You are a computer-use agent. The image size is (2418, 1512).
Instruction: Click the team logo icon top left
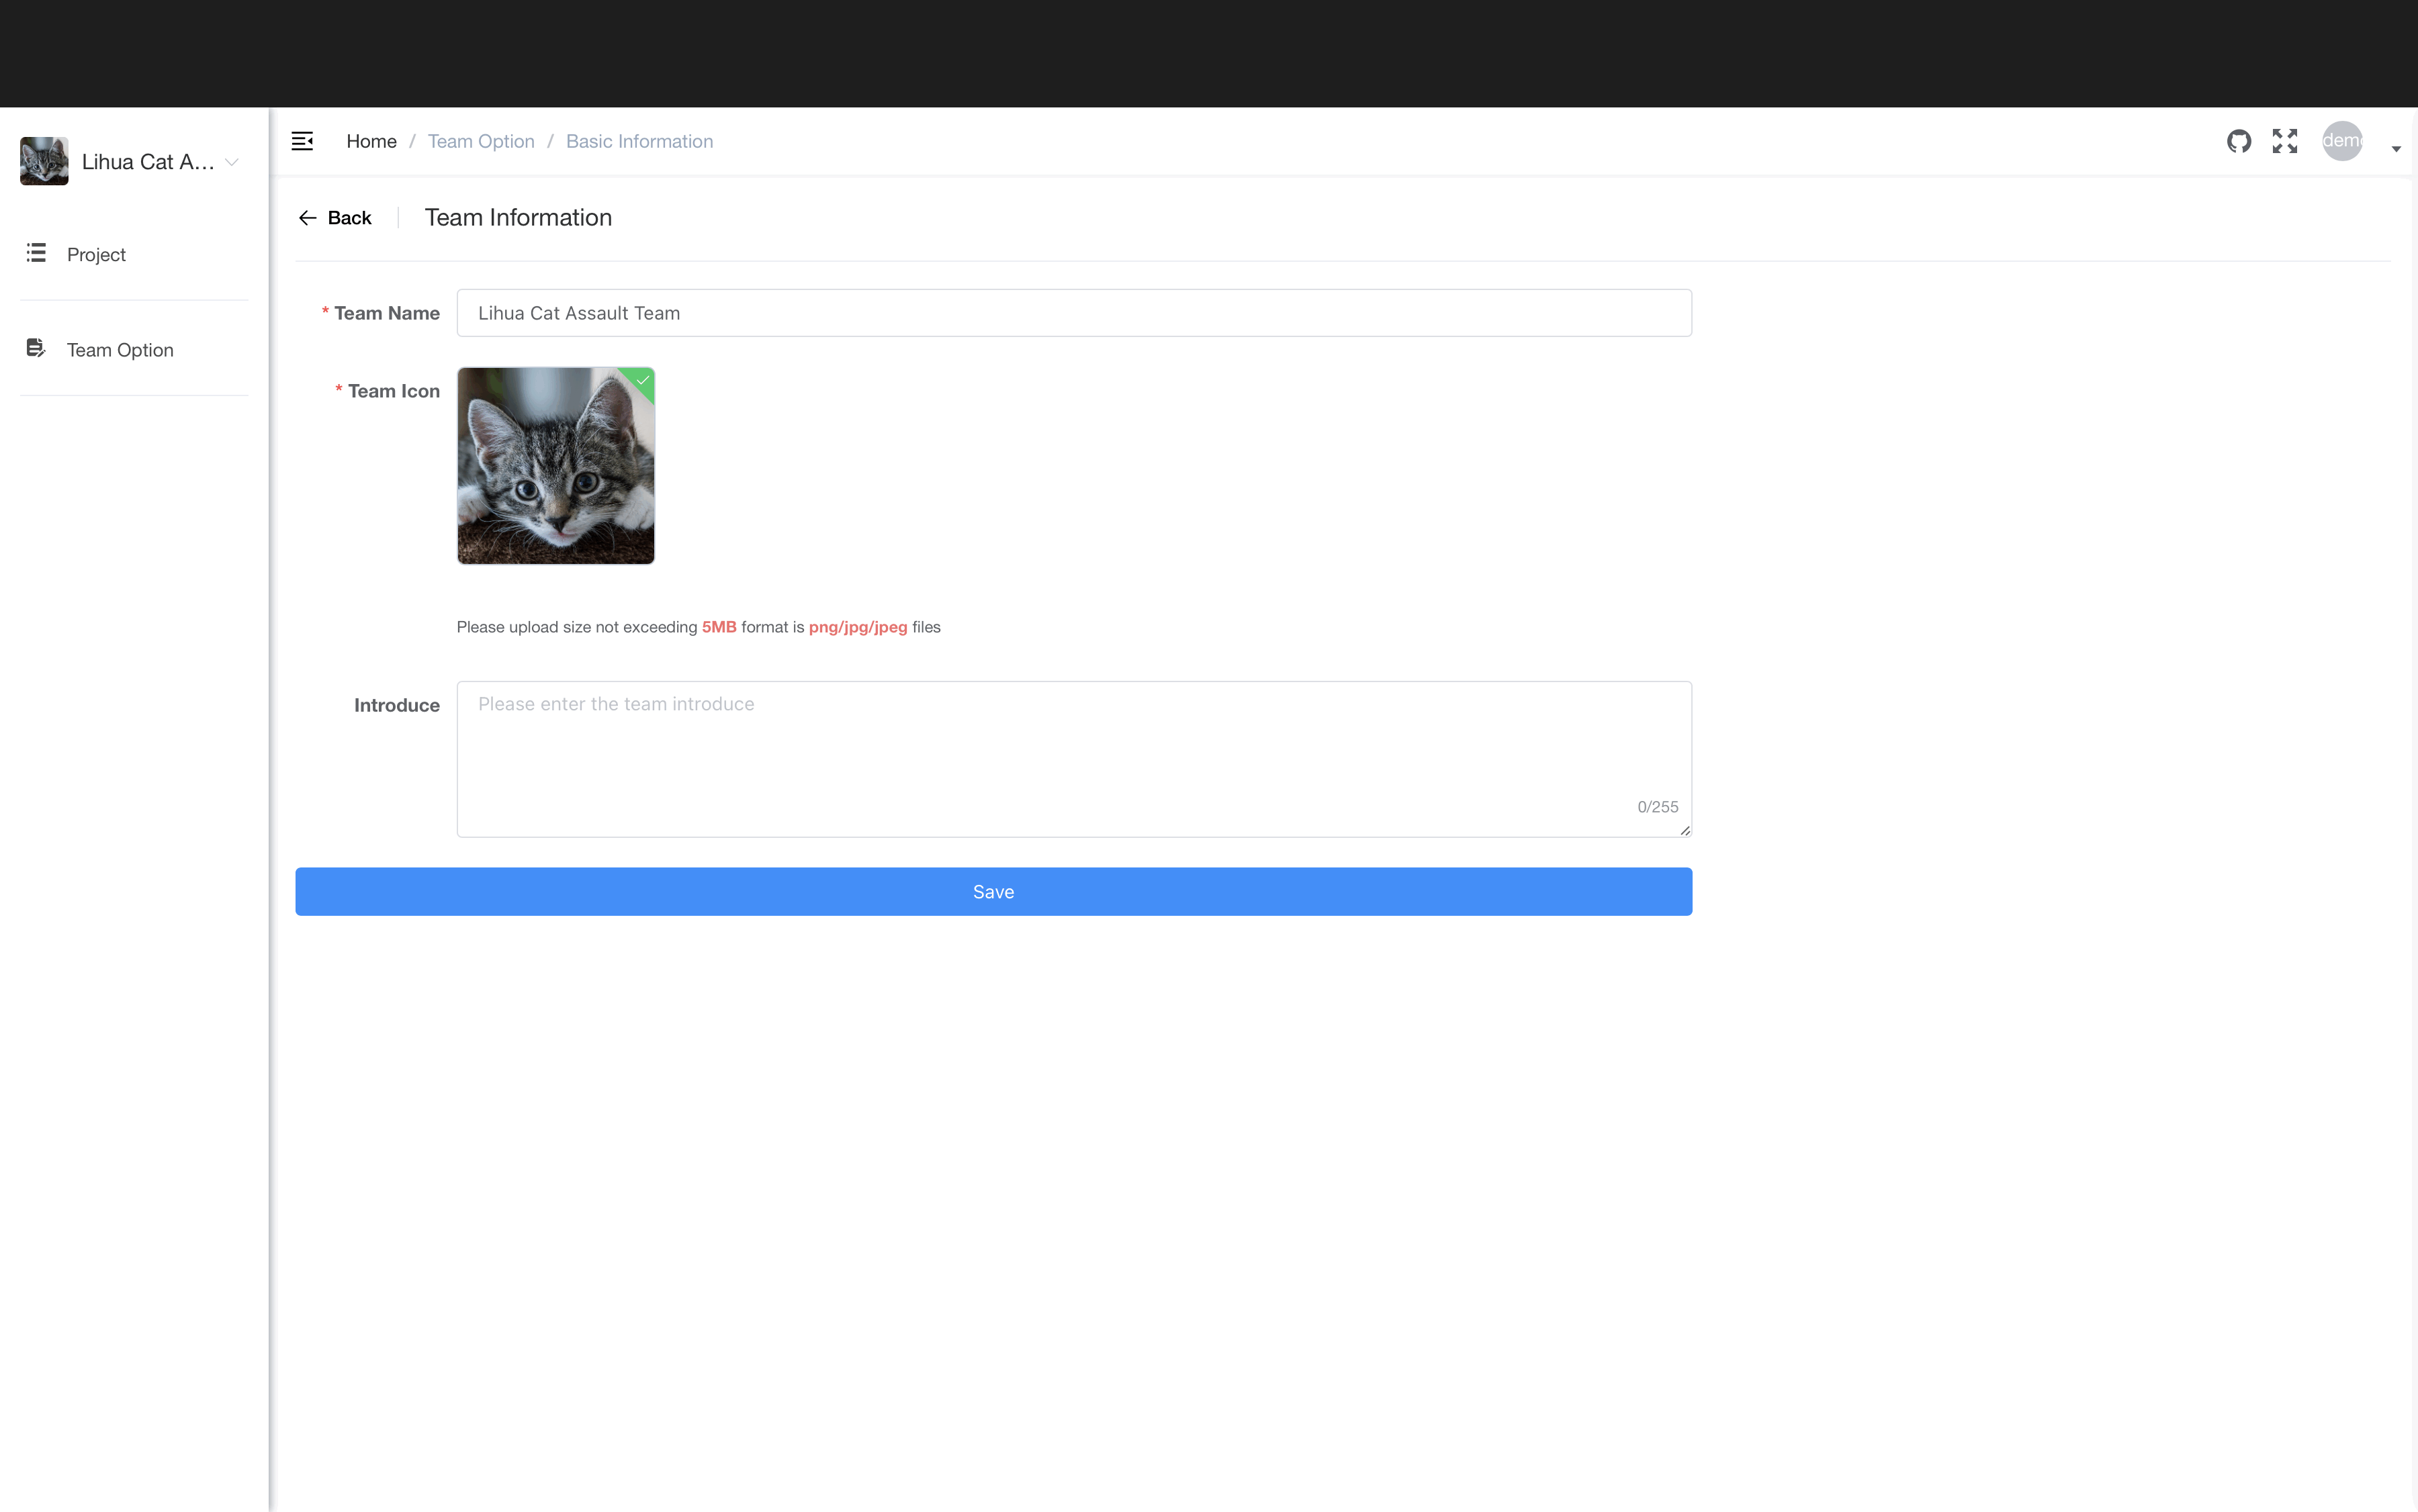coord(44,160)
